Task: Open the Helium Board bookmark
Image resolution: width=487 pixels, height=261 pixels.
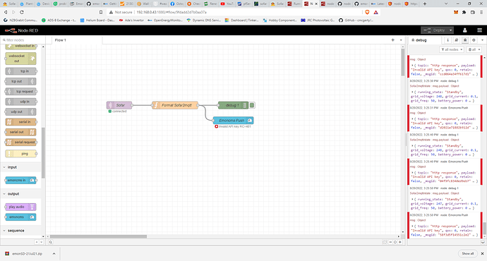Action: (97, 20)
